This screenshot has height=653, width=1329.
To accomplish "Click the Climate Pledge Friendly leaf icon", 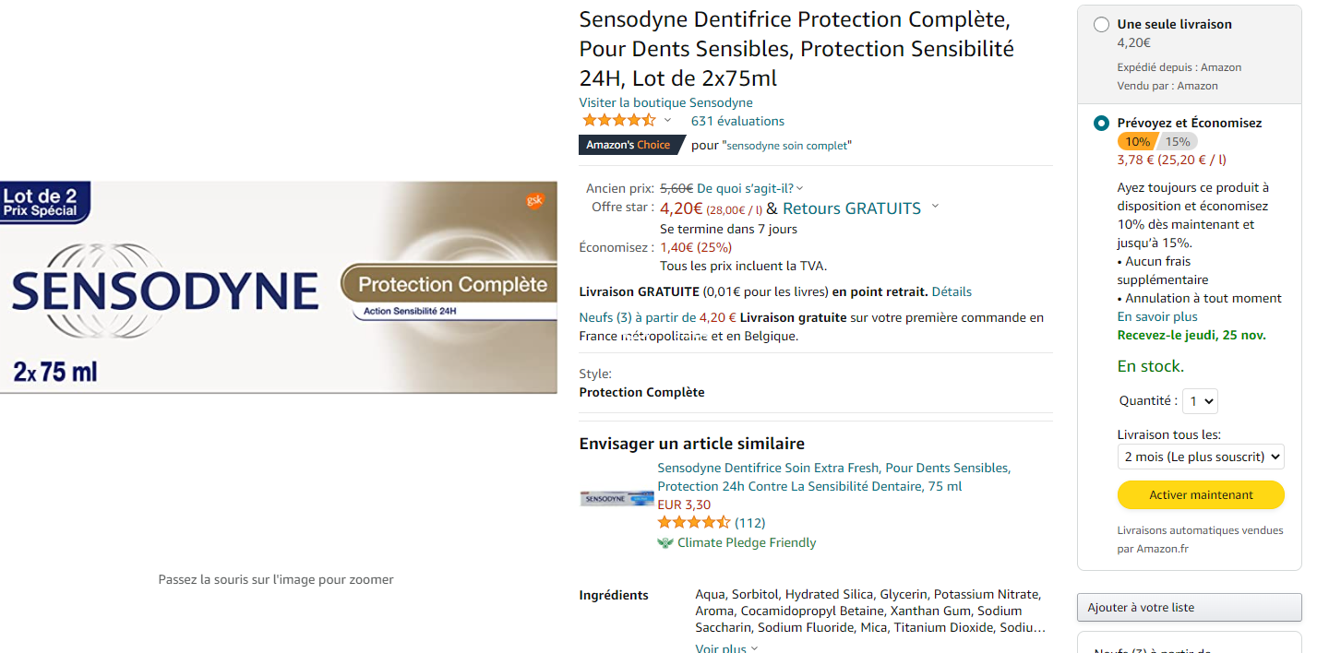I will 665,542.
